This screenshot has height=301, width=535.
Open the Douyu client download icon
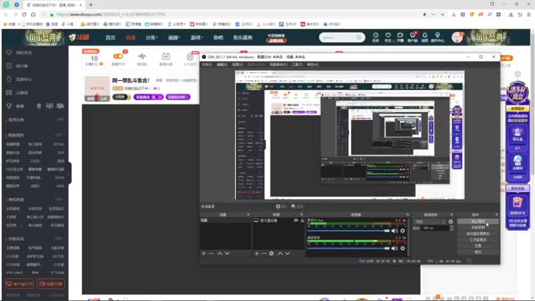pyautogui.click(x=413, y=37)
